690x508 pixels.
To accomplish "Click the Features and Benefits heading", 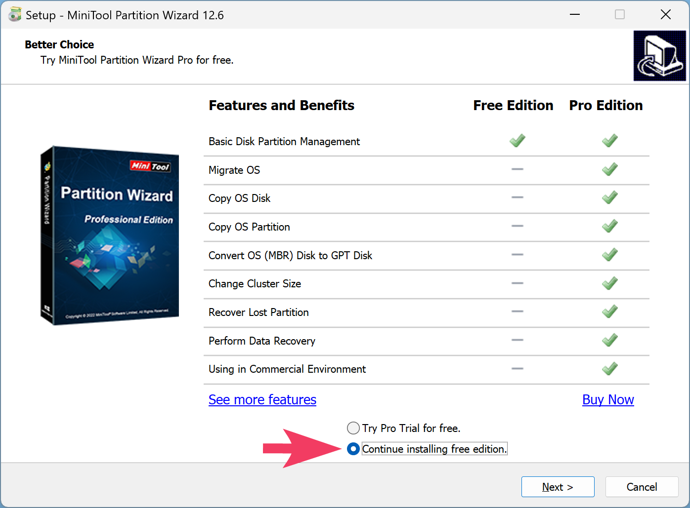I will tap(282, 105).
